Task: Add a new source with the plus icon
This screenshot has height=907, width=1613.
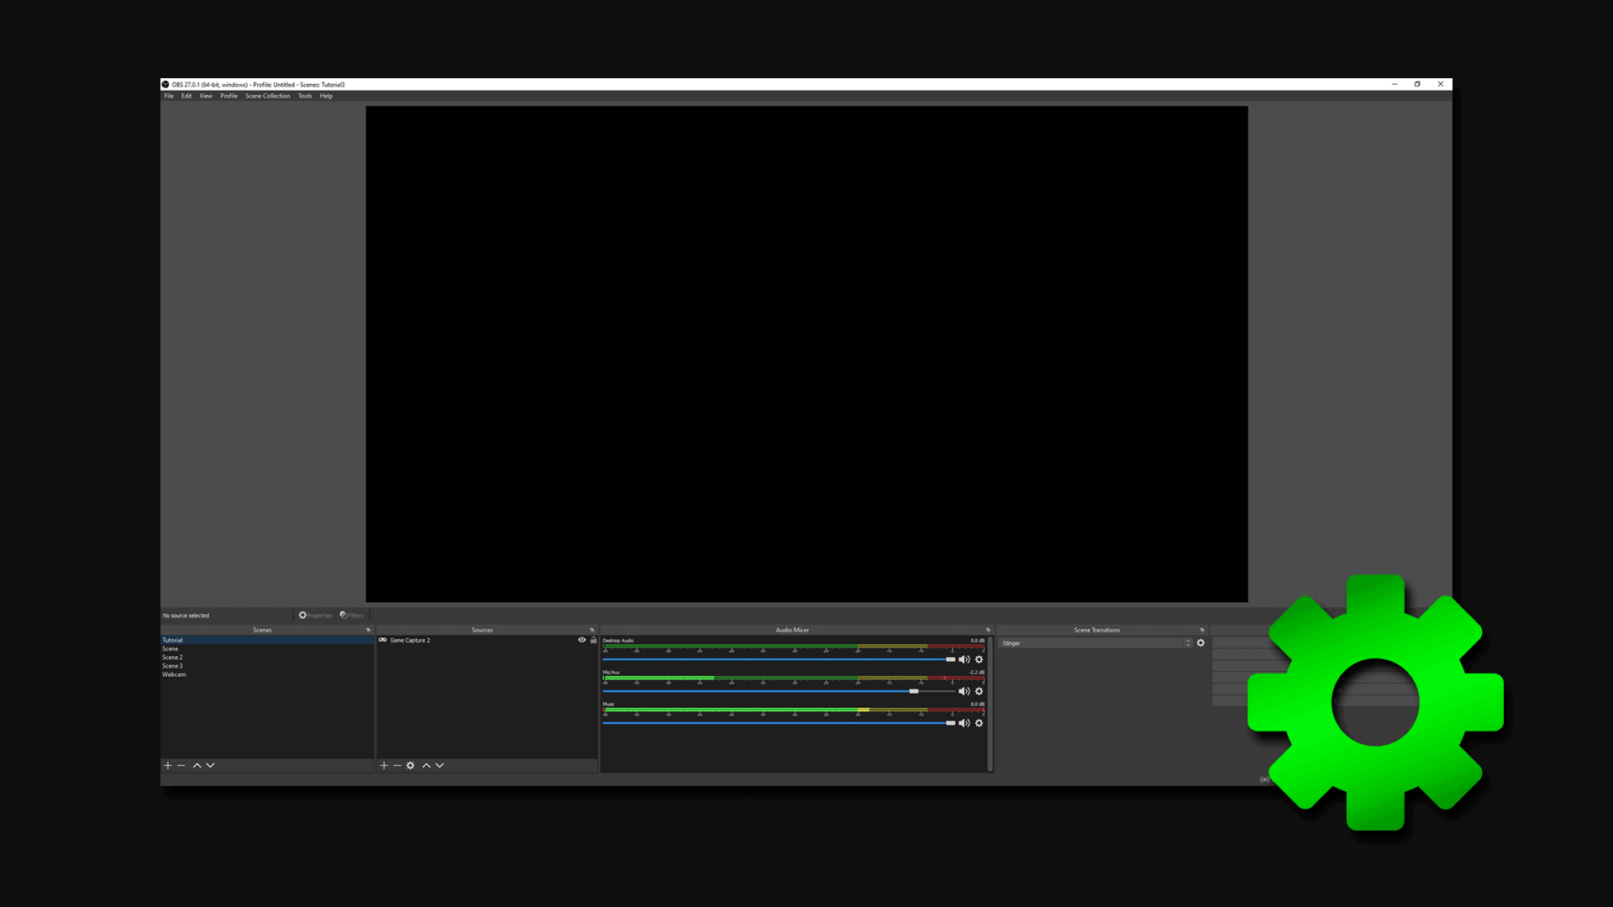Action: tap(384, 766)
